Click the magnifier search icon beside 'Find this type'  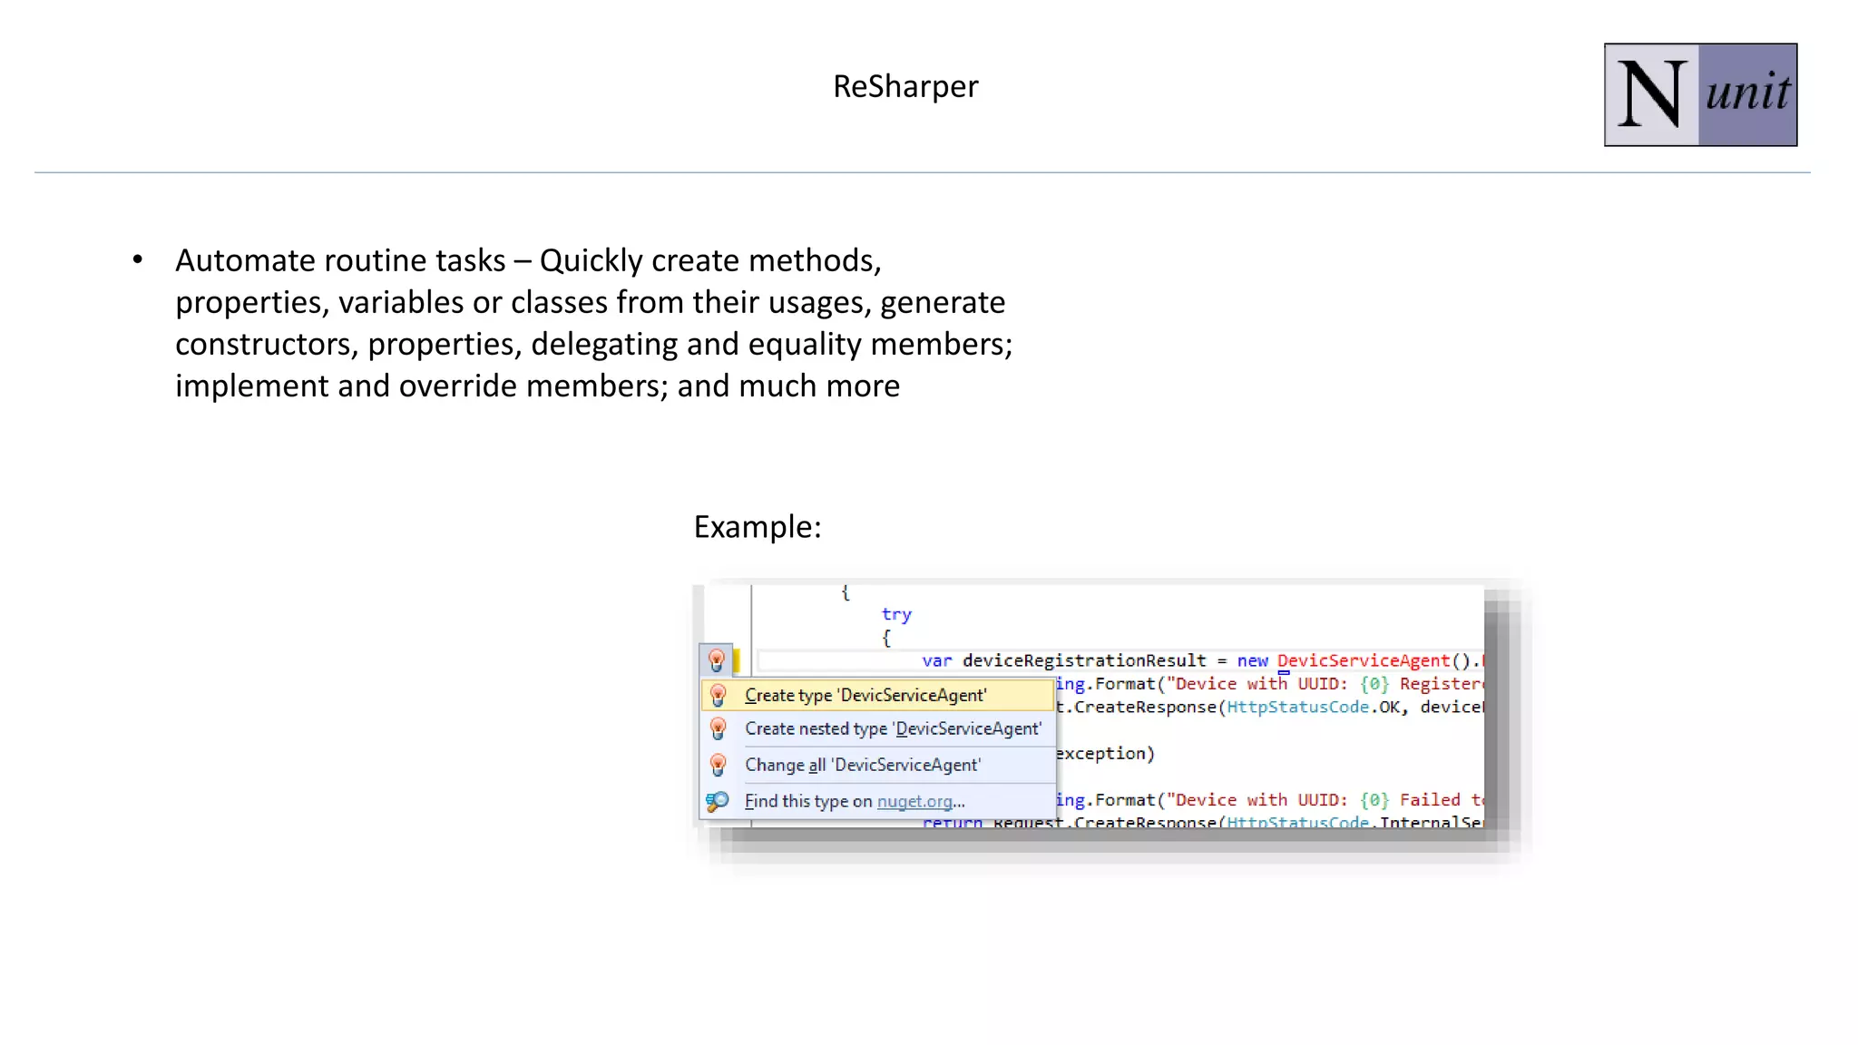[717, 801]
